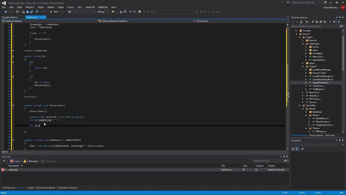Viewport: 346px width, 195px height.
Task: Click the Save All toolbar icon
Action: [x=31, y=12]
